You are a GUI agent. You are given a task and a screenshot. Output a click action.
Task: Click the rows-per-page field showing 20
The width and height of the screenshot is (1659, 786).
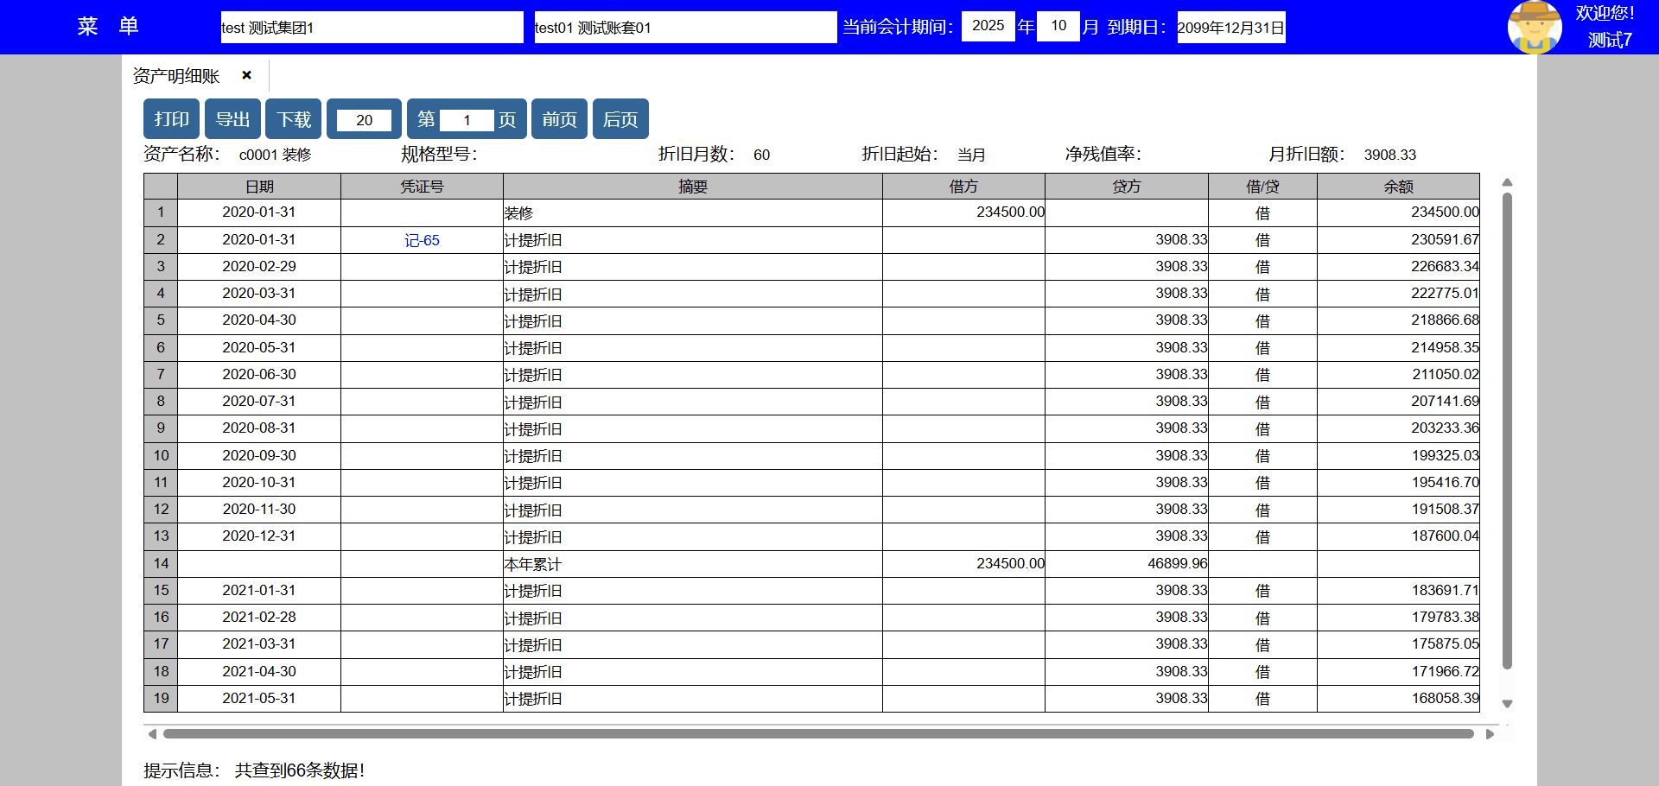[364, 120]
